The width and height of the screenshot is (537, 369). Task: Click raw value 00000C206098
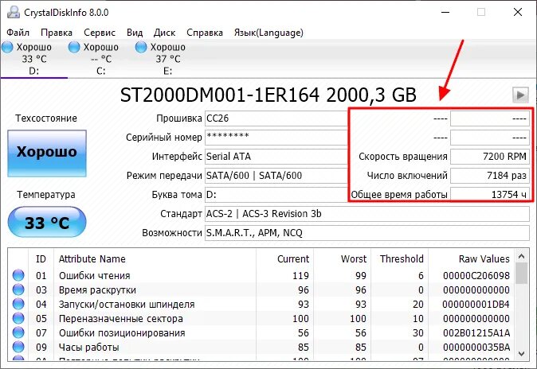(476, 275)
